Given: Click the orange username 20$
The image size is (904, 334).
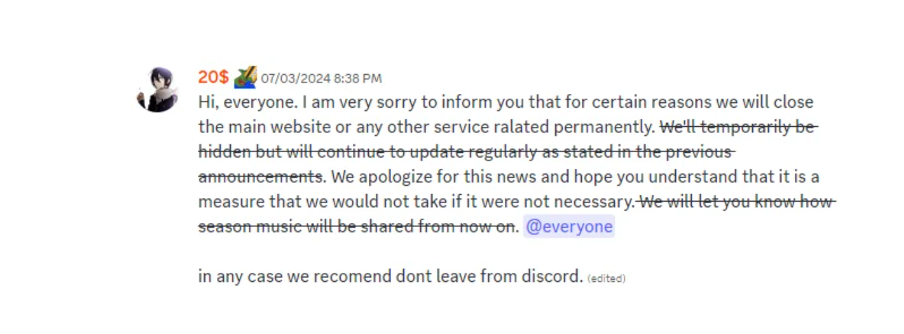Looking at the screenshot, I should [x=213, y=77].
